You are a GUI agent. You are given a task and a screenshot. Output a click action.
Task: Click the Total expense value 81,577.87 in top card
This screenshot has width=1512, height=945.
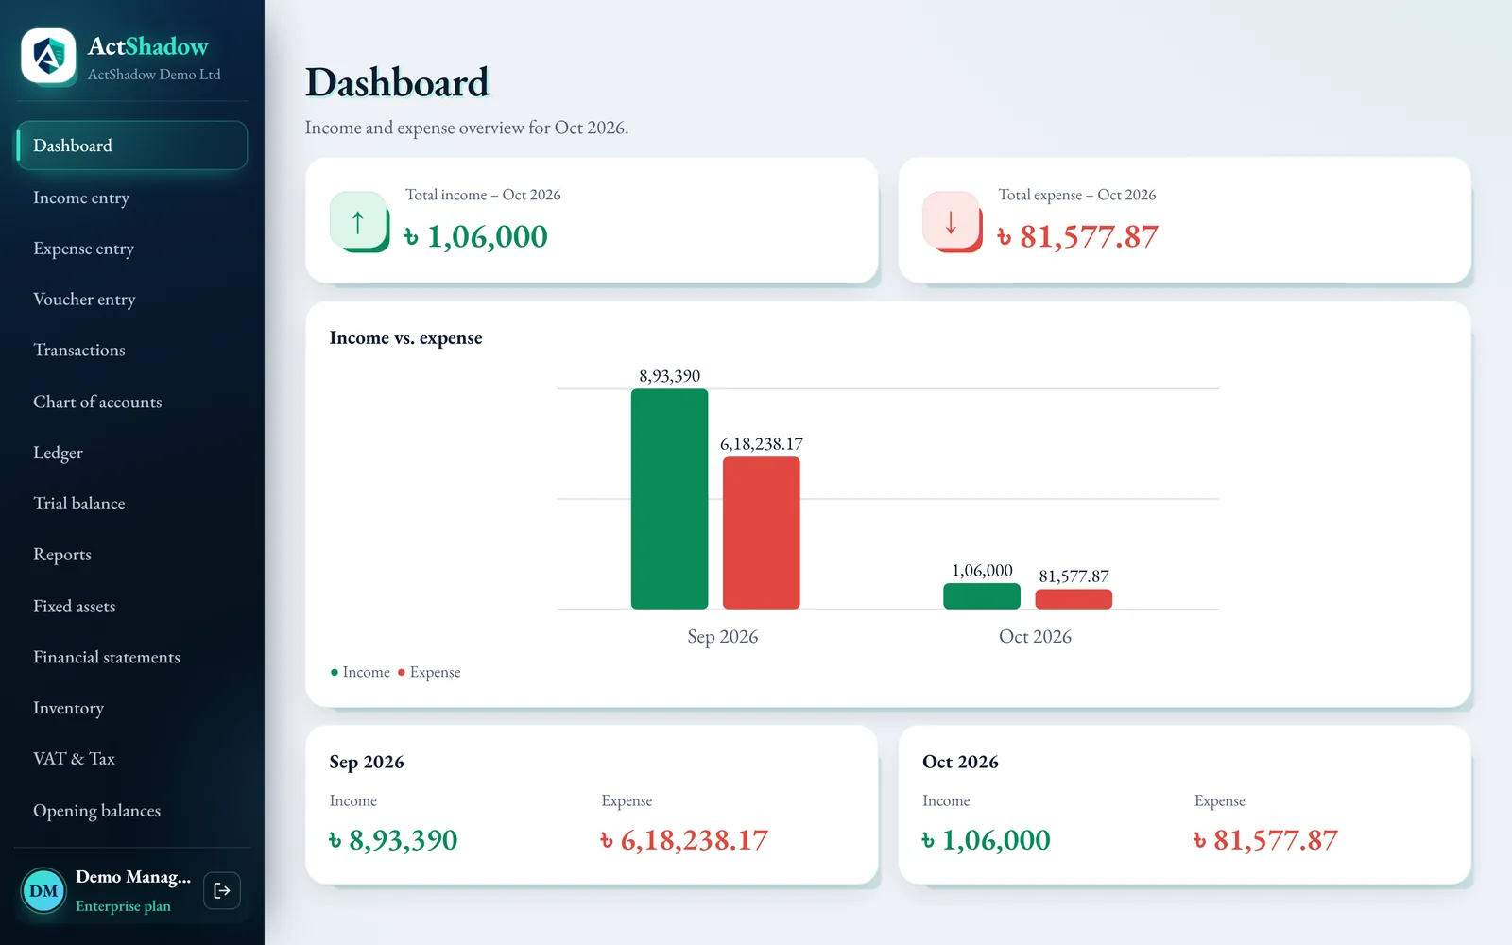tap(1078, 236)
